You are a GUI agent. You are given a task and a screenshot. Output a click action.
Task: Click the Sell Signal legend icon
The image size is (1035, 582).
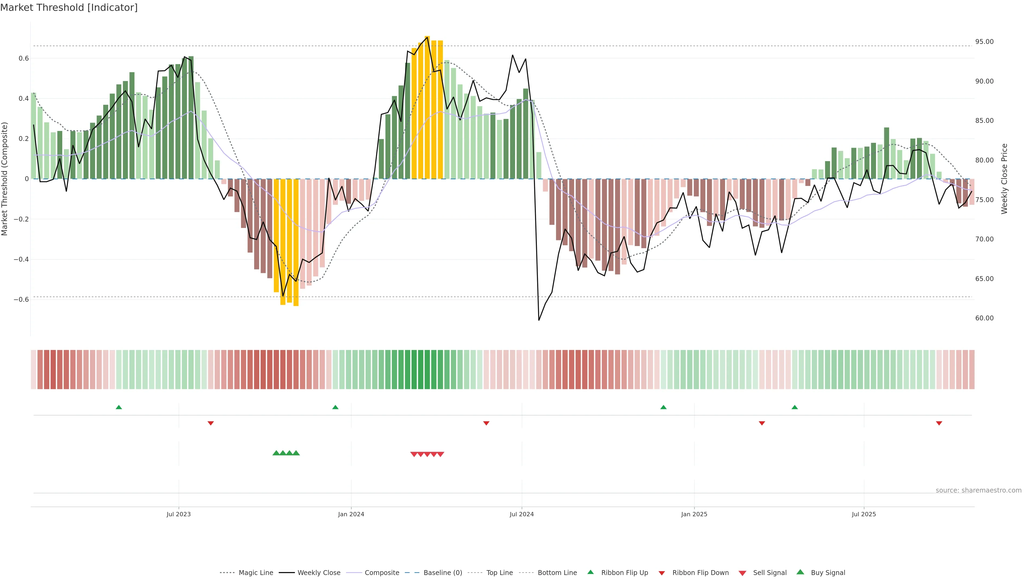pos(743,573)
